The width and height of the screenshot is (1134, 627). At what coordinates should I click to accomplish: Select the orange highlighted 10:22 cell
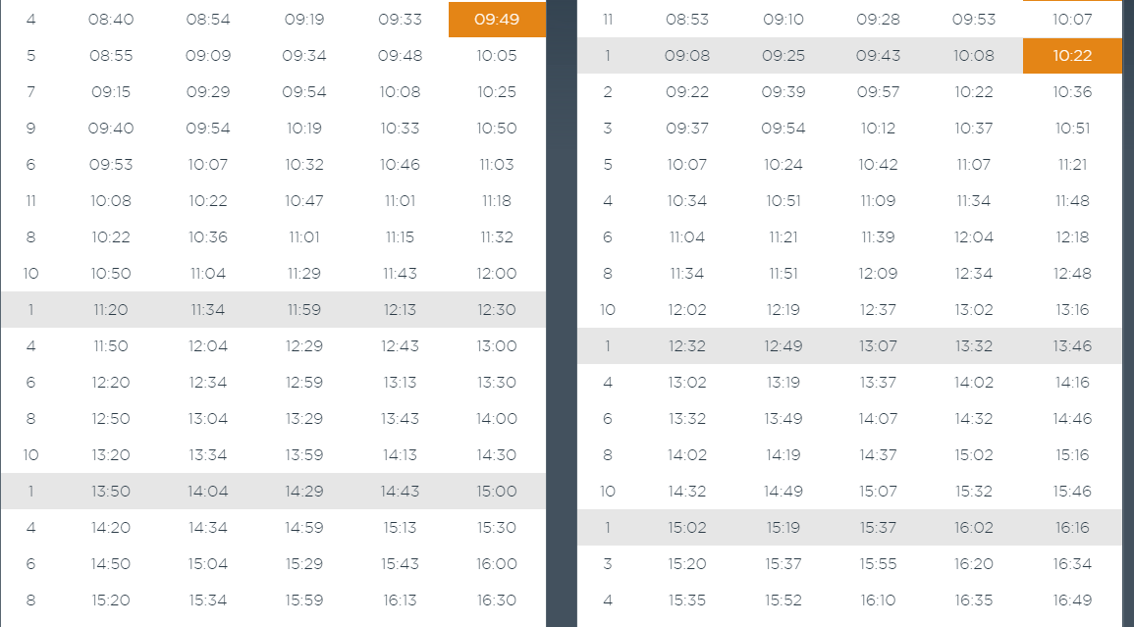pos(1072,56)
